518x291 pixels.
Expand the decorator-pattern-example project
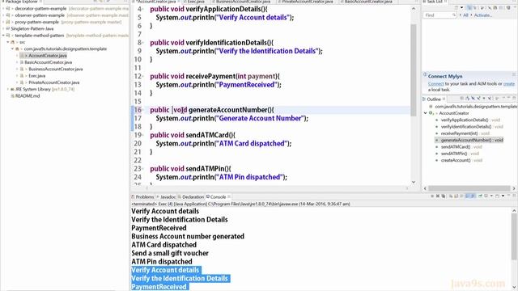tap(3, 9)
